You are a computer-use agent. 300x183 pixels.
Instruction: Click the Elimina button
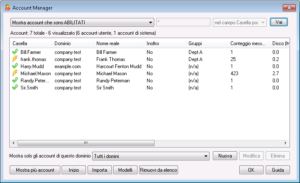[x=278, y=156]
